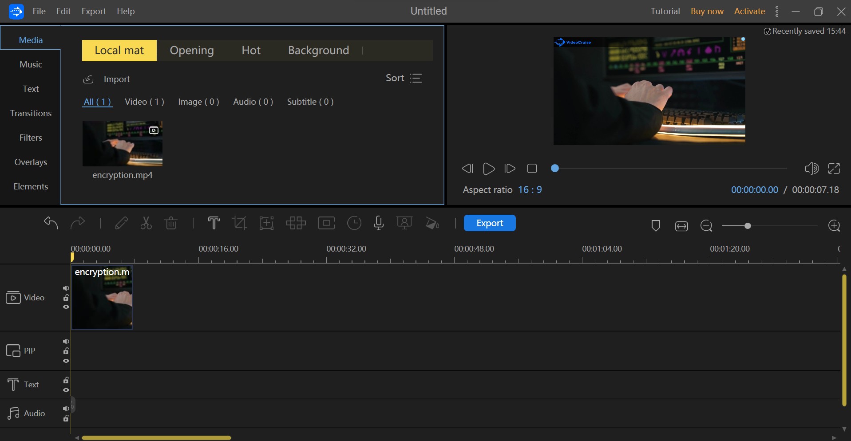Open the Filters sidebar tab
This screenshot has width=851, height=441.
click(31, 138)
